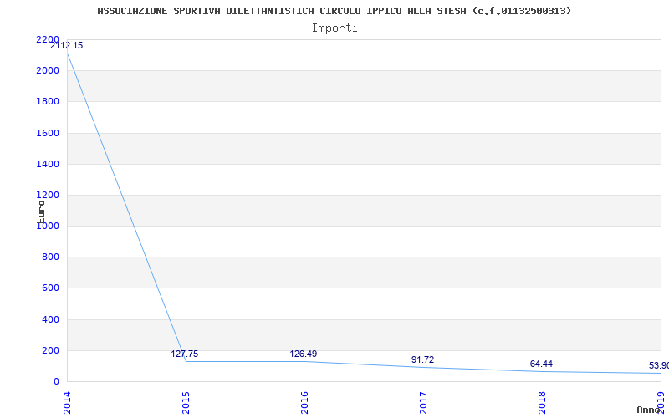This screenshot has height=418, width=669.
Task: Click the 1800 y-axis tick label
Action: tap(48, 102)
